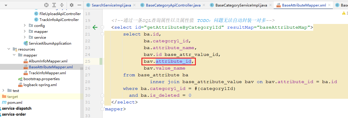
Task: Hide the project panel with minus icon
Action: (x=79, y=5)
